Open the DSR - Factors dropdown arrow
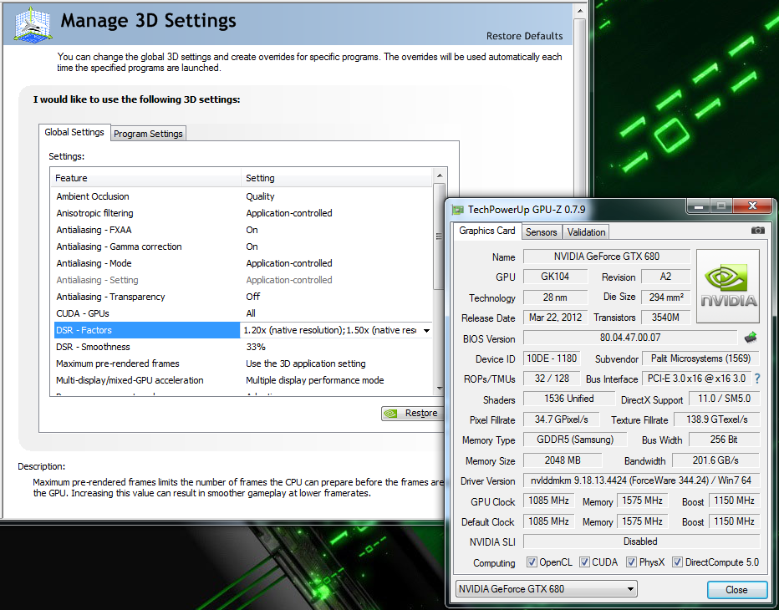779x610 pixels. (x=426, y=330)
